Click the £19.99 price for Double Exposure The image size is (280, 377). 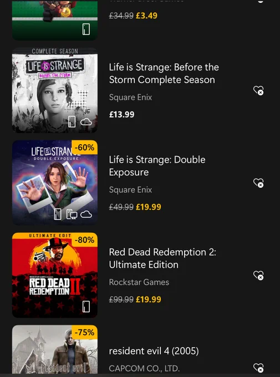149,207
